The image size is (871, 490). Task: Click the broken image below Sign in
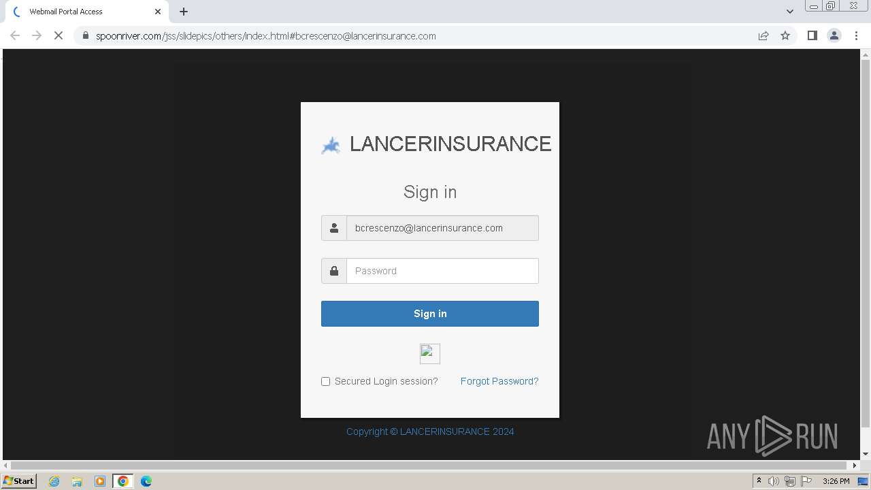pyautogui.click(x=430, y=354)
